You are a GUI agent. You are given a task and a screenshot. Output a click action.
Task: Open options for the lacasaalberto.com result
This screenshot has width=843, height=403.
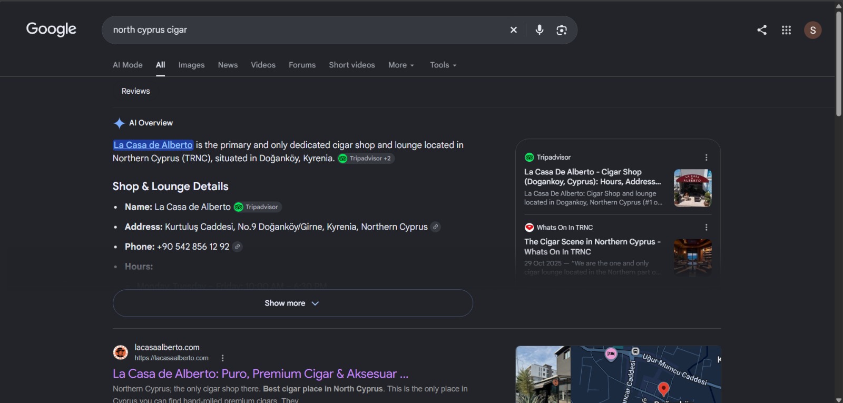[x=223, y=358]
